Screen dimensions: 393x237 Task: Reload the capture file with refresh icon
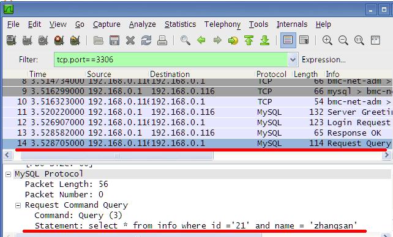point(146,40)
